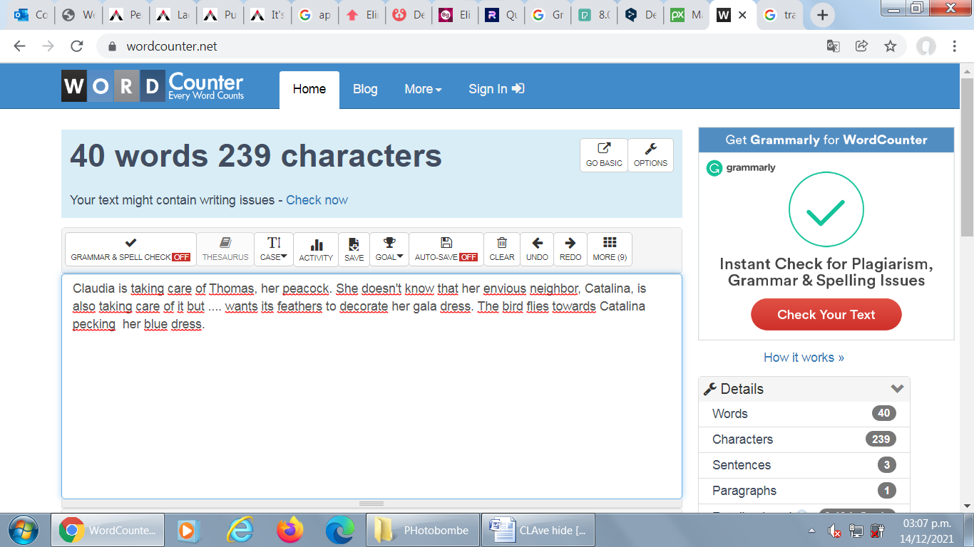Open the Goal dropdown
The image size is (974, 547).
389,249
